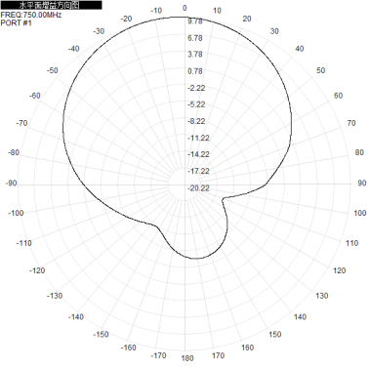Screen dimensions: 369x369
Task: Select the -10 degree angle label
Action: point(156,11)
